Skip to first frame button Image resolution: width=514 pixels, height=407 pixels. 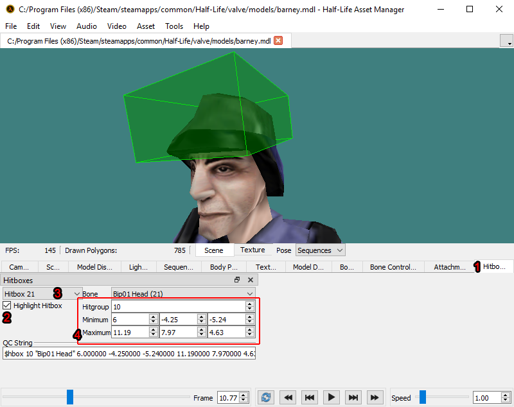(x=310, y=397)
